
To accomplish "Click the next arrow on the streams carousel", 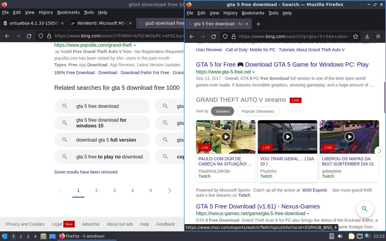I will click(379, 151).
